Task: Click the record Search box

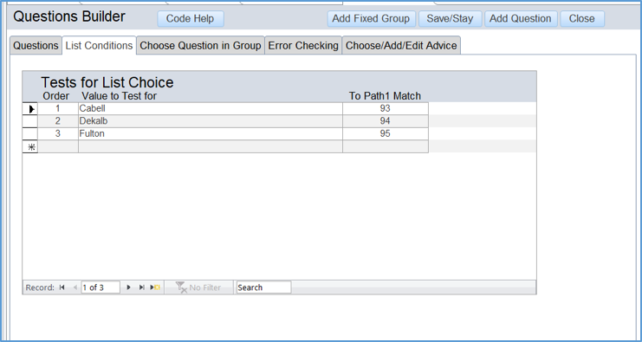Action: pos(263,287)
